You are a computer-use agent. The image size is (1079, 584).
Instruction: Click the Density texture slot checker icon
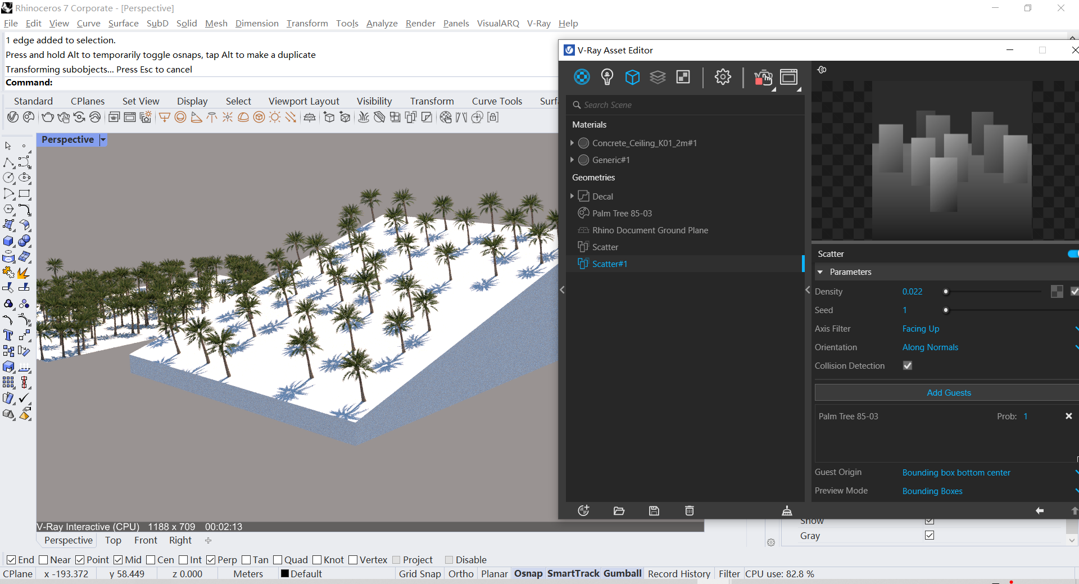pos(1057,291)
